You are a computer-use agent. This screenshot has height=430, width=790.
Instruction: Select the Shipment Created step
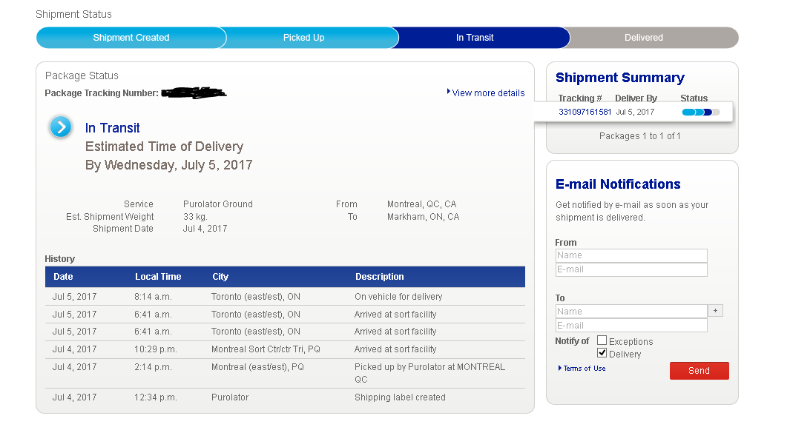point(131,38)
